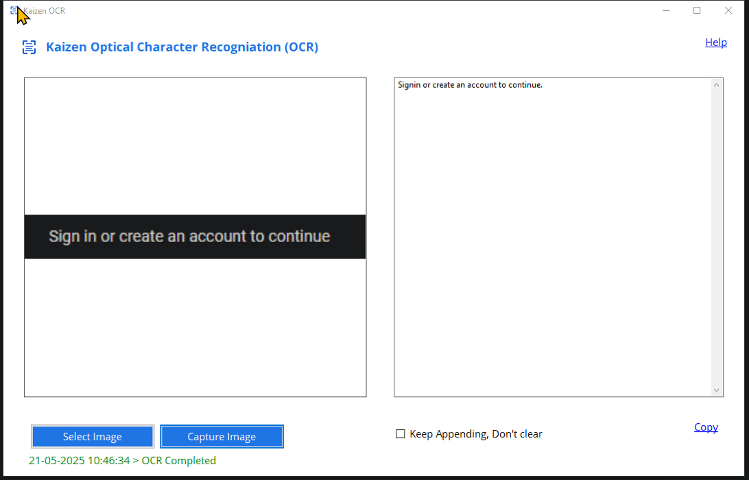749x480 pixels.
Task: Maximize the Kaizen OCR window
Action: pos(697,10)
